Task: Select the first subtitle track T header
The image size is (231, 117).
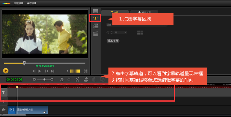Action: coord(4,93)
